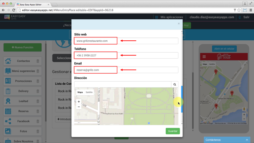
Task: Click the Reserva calendar icon
Action: point(8,111)
